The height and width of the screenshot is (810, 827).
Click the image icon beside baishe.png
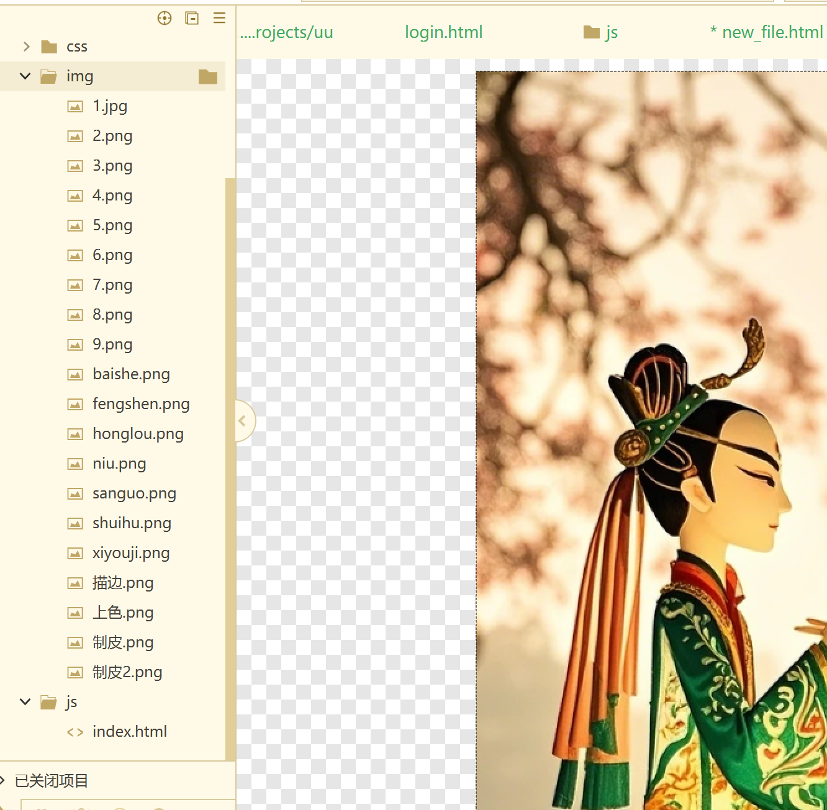(x=75, y=375)
